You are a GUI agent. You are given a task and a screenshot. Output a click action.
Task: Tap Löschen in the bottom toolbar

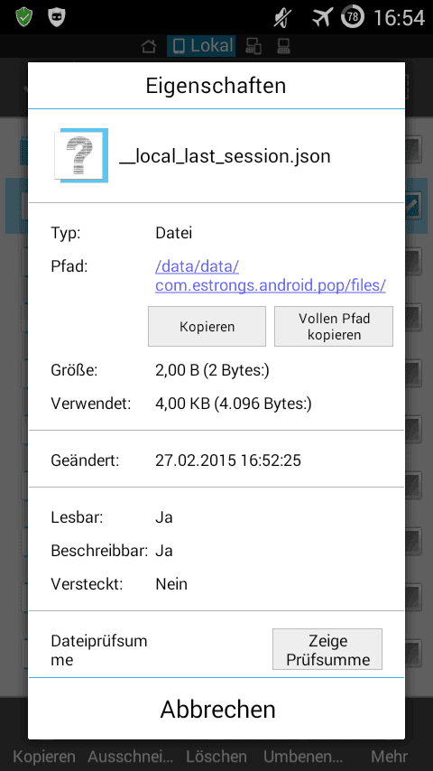(x=216, y=757)
